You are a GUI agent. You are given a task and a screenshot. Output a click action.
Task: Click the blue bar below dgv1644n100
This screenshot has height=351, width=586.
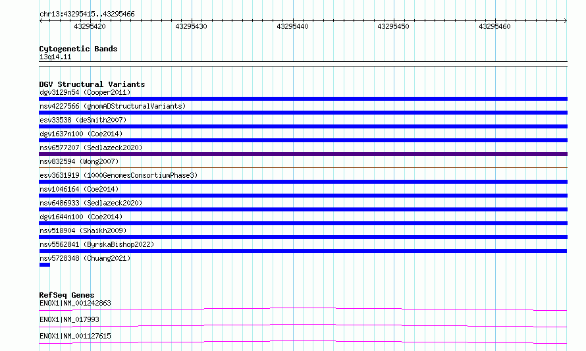303,223
